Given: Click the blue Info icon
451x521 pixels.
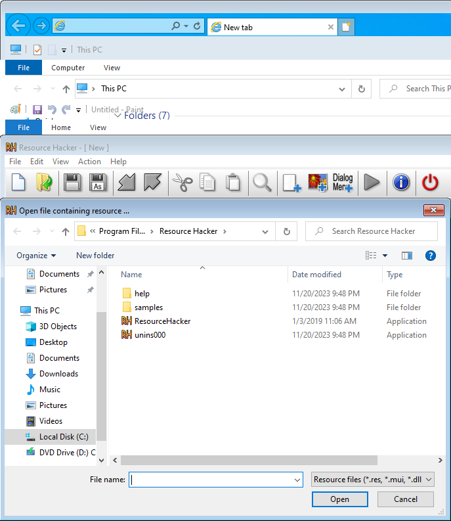Looking at the screenshot, I should 401,183.
